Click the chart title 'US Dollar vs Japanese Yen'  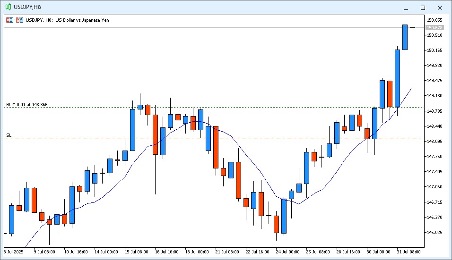[x=82, y=20]
